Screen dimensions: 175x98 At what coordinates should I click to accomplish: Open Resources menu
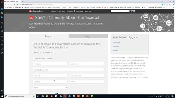click(x=70, y=11)
